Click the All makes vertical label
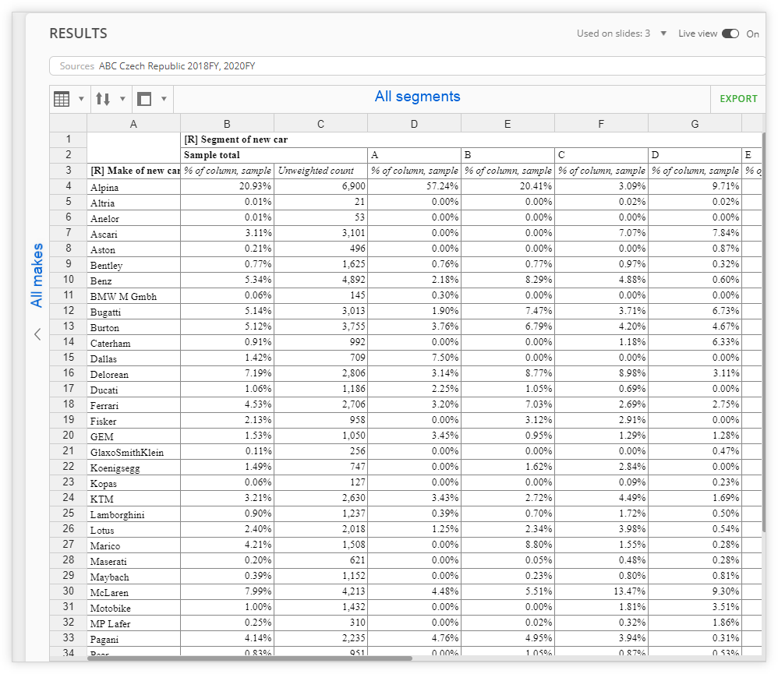The width and height of the screenshot is (778, 674). coord(37,275)
